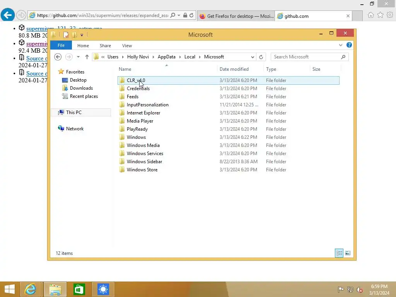Image resolution: width=396 pixels, height=297 pixels.
Task: Select Recent places in navigation pane
Action: tap(84, 96)
